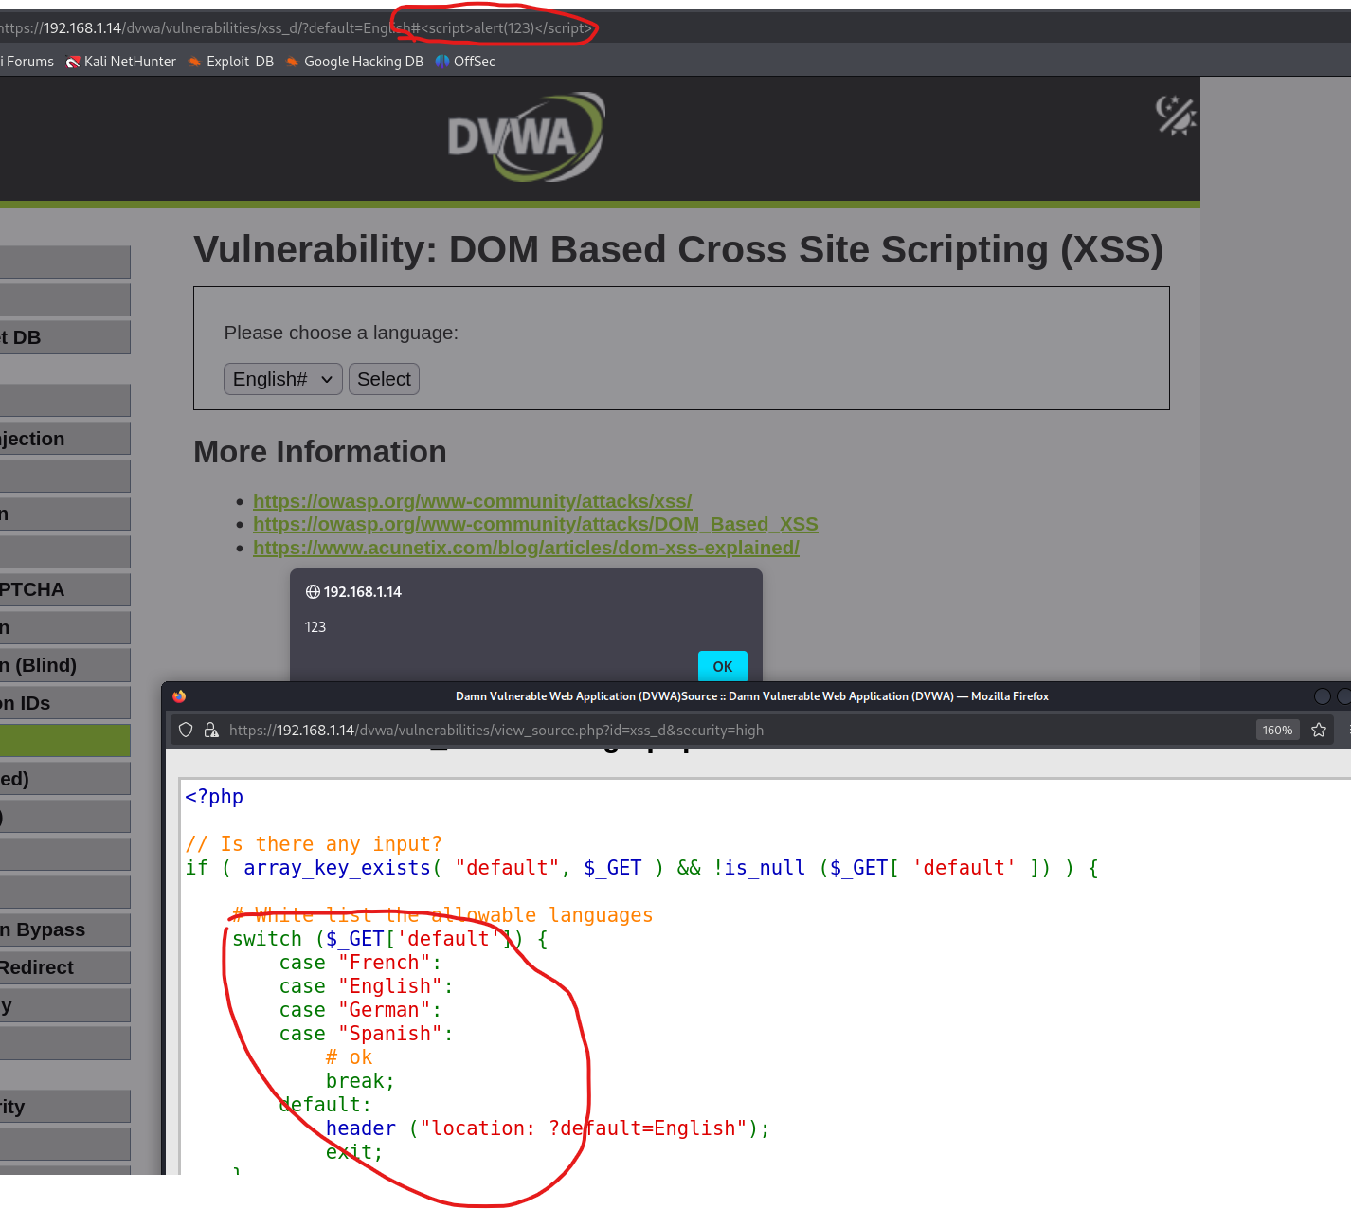Bookmark source page with star icon

1318,730
